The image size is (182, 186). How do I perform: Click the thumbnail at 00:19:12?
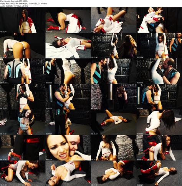coord(159,148)
